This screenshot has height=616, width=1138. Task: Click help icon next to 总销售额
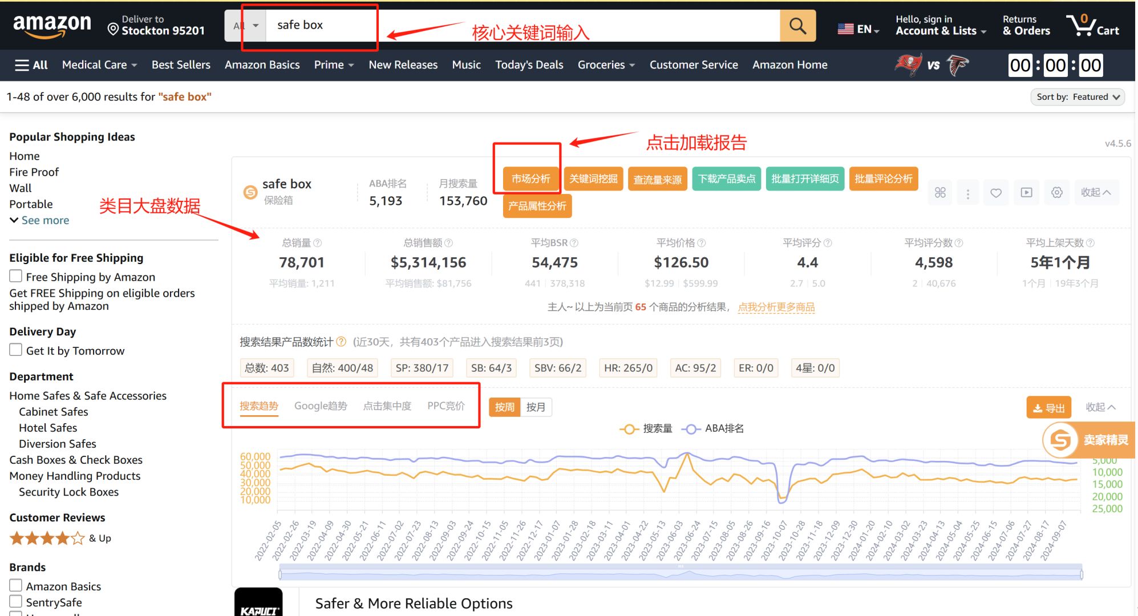[x=449, y=243]
